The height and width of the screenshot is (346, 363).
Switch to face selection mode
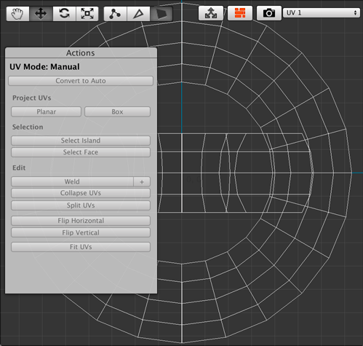coord(161,14)
